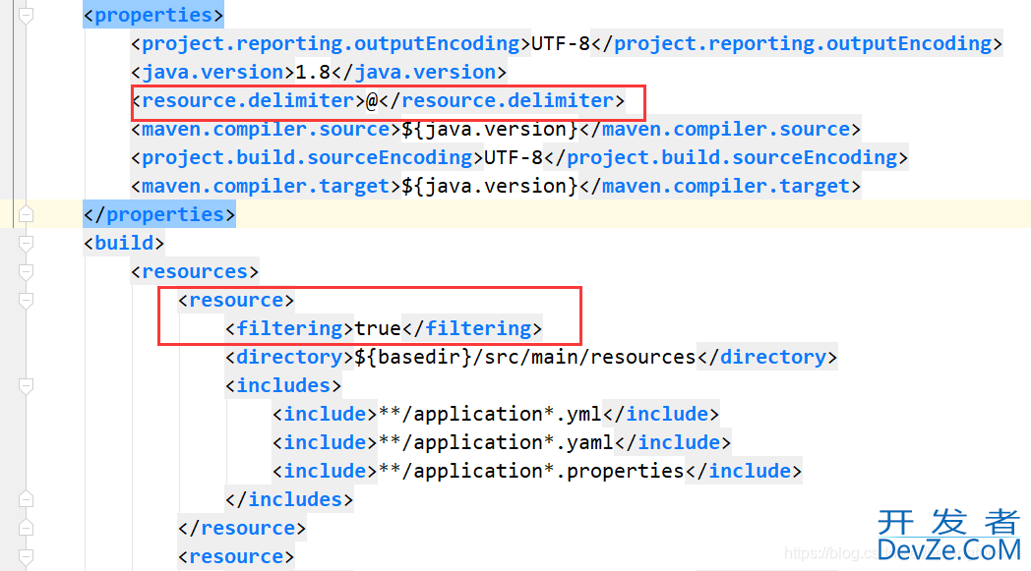Click the resource.delimiter opening tag
The width and height of the screenshot is (1031, 571).
pos(249,100)
